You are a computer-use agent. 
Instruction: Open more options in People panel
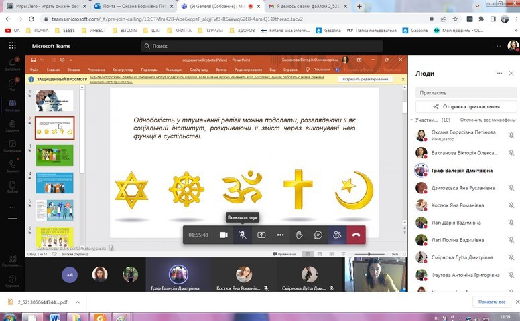click(x=499, y=73)
